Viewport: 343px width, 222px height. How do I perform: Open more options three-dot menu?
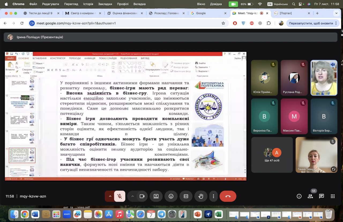click(213, 196)
